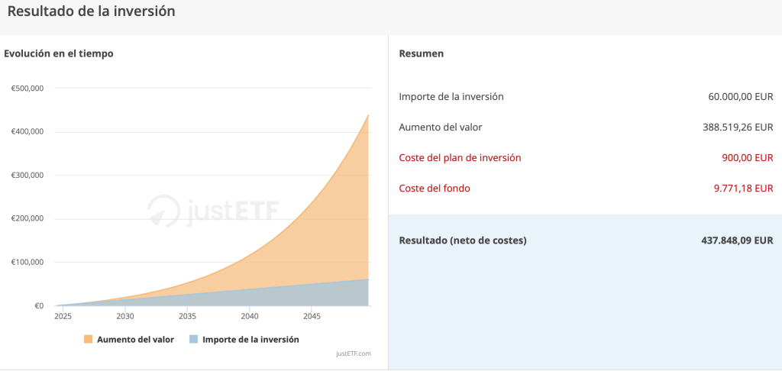Click the red Coste del fondo label
The width and height of the screenshot is (782, 371).
pyautogui.click(x=435, y=188)
